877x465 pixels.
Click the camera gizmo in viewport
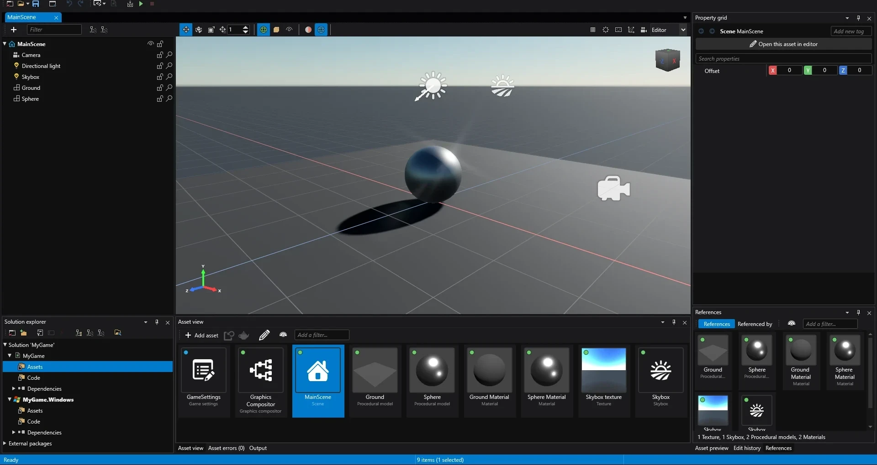pos(613,188)
